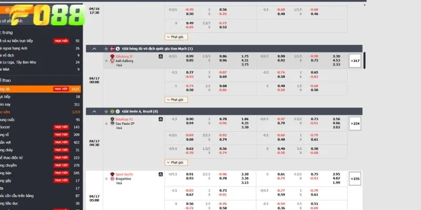Click the Sport Recife club crest

112,174
